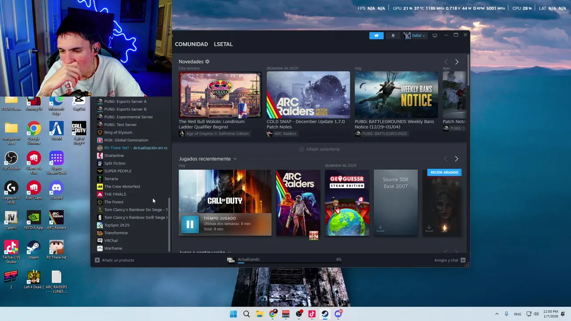
Task: Select NVIDIA App desktop icon
Action: click(33, 220)
